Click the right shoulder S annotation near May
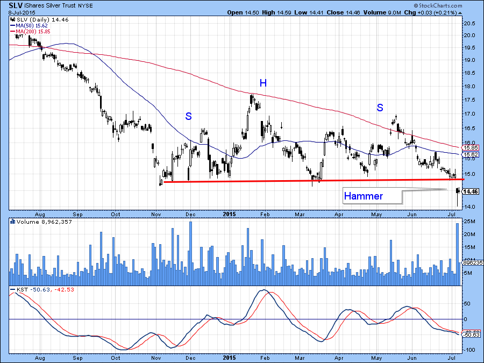This screenshot has height=363, width=484. (380, 108)
